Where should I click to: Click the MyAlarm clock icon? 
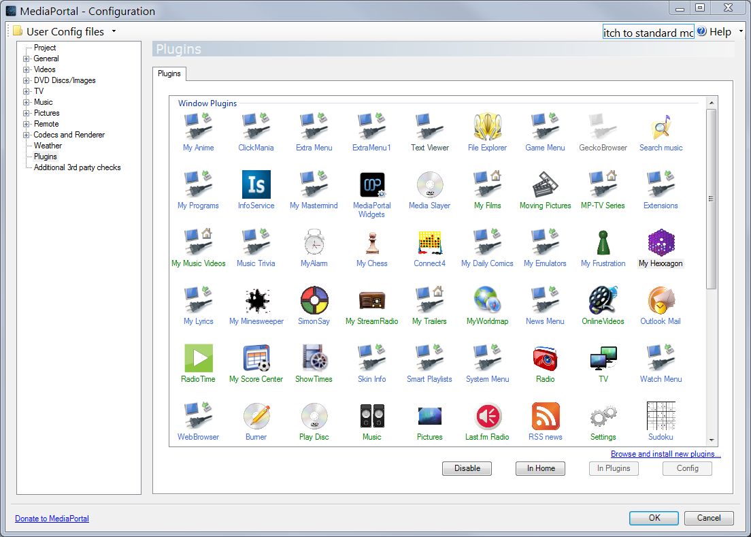point(314,242)
